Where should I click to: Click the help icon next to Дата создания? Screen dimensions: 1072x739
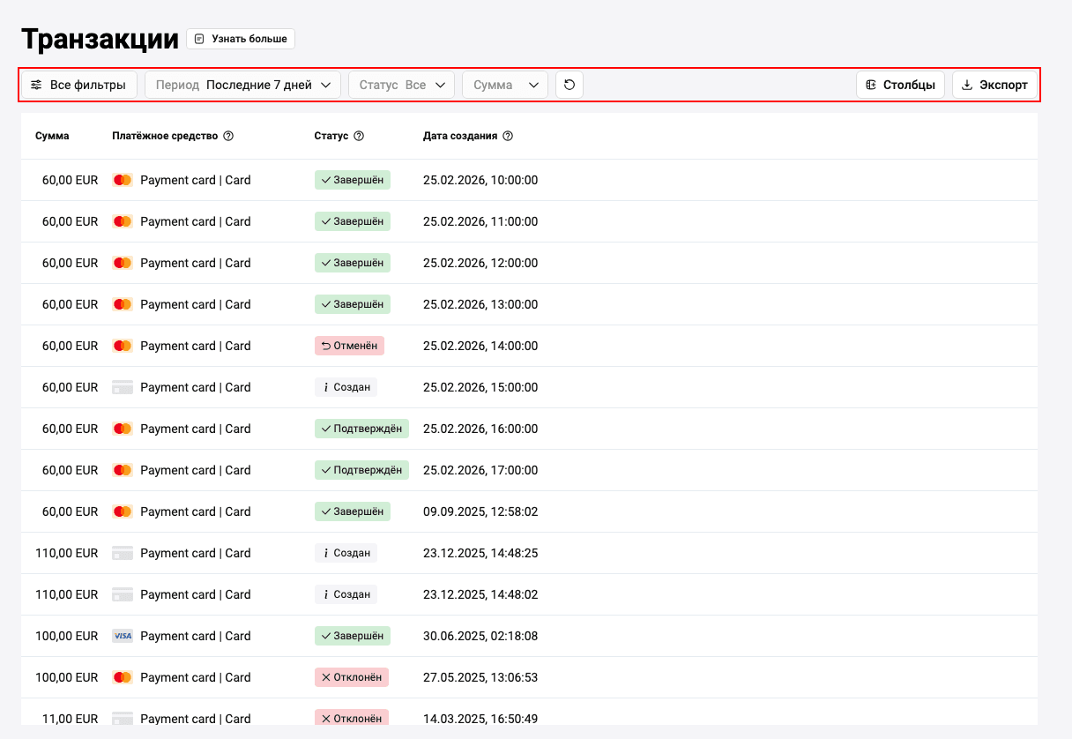pyautogui.click(x=508, y=136)
